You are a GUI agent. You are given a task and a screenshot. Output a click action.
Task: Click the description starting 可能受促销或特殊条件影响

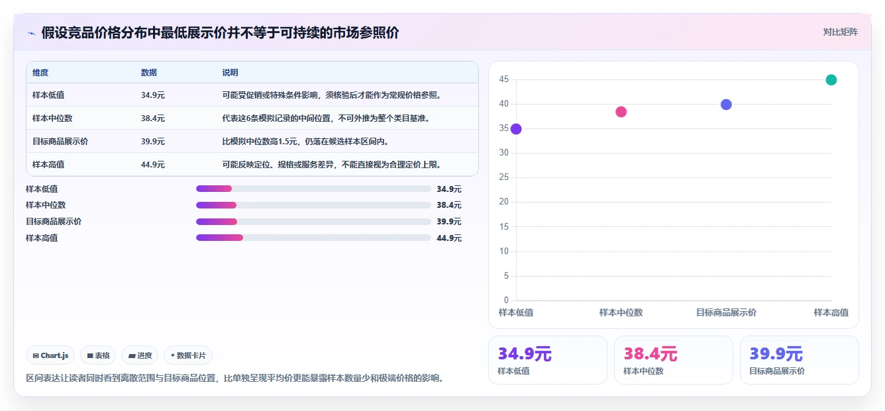pos(332,95)
